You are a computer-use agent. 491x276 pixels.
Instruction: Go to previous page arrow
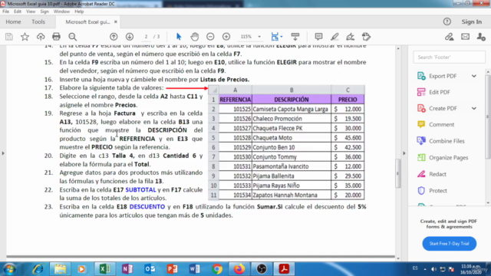coord(114,37)
